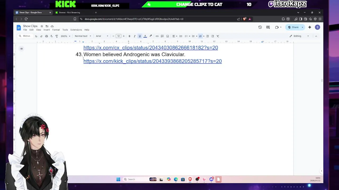Add a comment using the toolbar icon
Screen dimensions: 339x190
coord(162,36)
